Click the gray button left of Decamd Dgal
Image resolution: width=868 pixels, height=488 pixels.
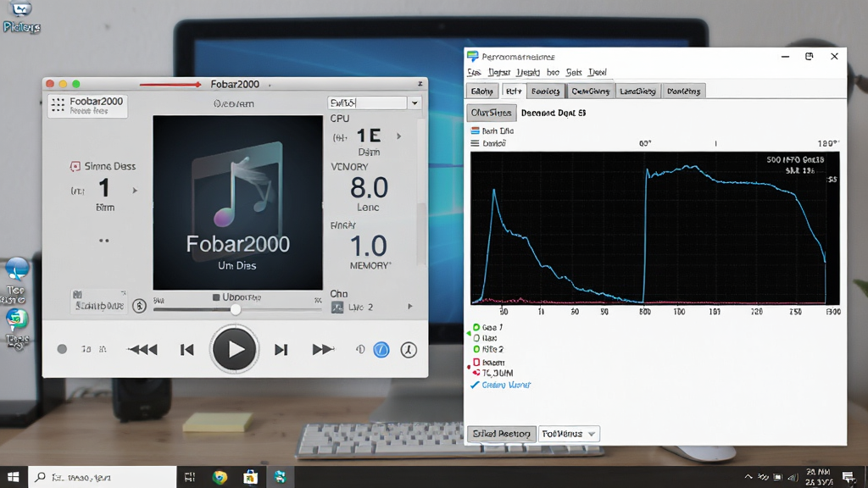(491, 113)
